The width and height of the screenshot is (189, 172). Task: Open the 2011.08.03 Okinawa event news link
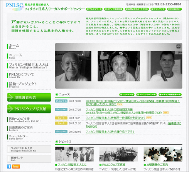pos(133,103)
